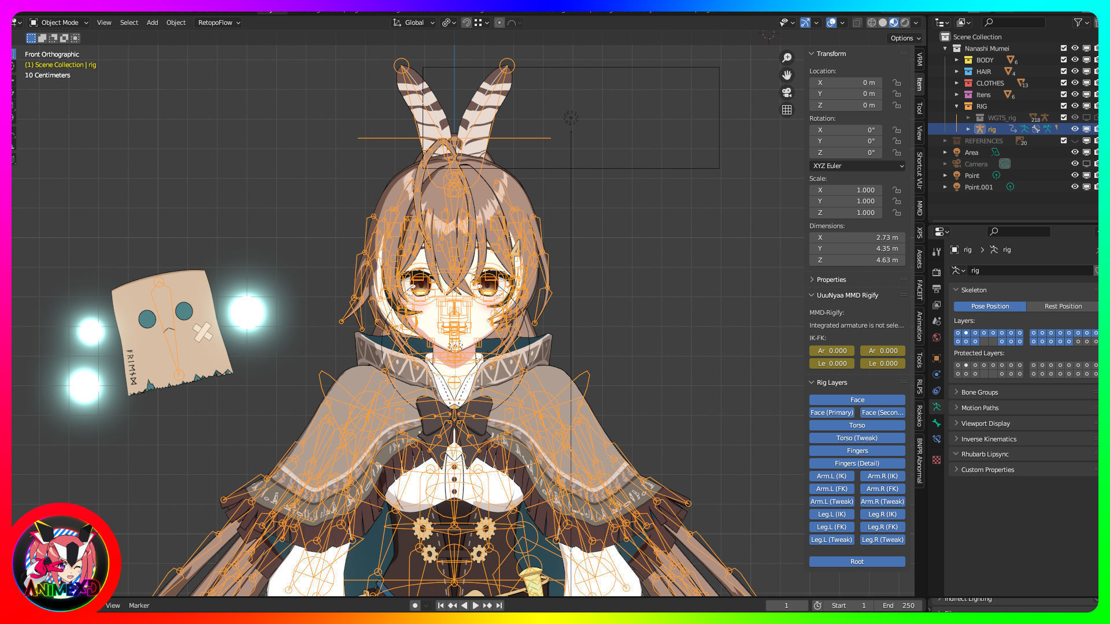This screenshot has width=1110, height=624.
Task: Toggle the show gizmo button
Action: [x=805, y=23]
